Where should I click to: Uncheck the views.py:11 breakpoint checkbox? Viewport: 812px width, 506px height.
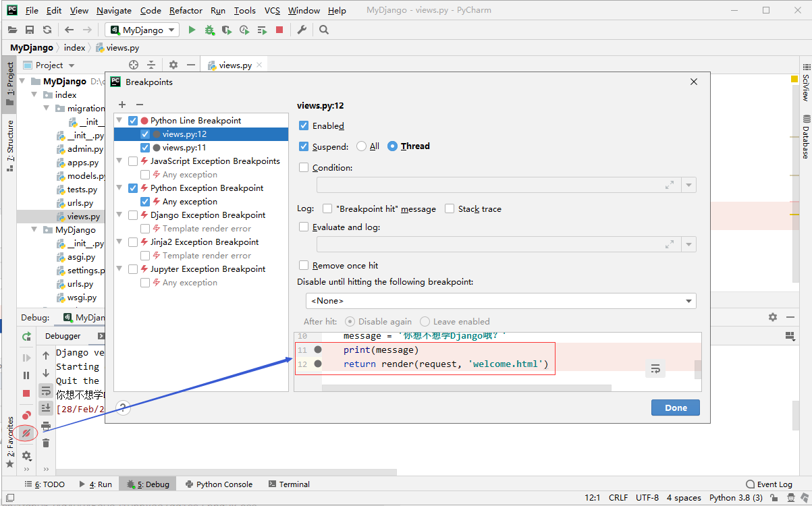coord(145,147)
